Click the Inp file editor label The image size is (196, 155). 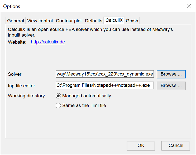(x=22, y=86)
